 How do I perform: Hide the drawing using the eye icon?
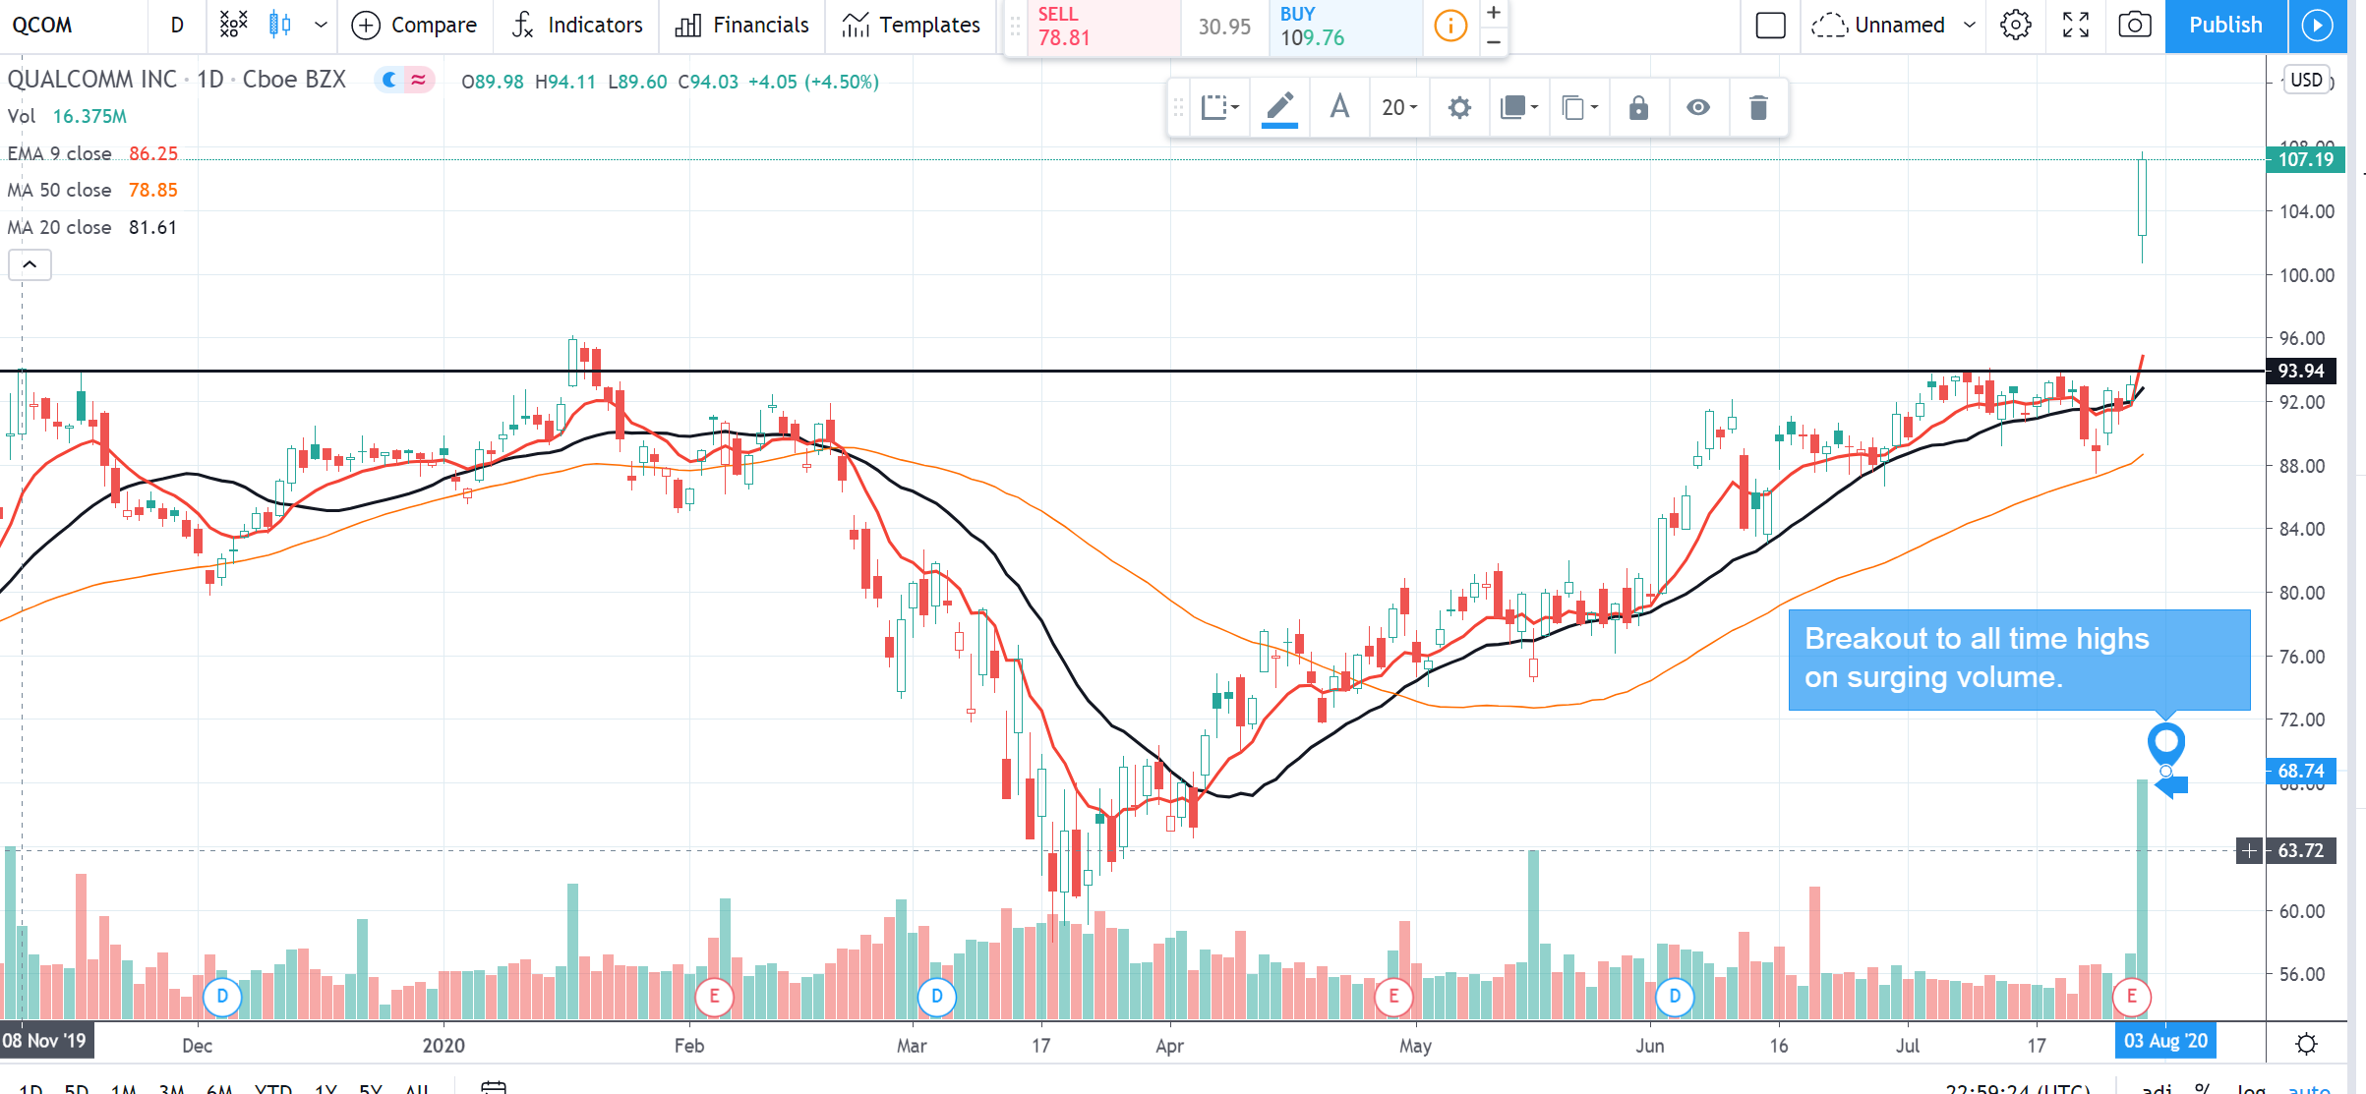[1698, 108]
